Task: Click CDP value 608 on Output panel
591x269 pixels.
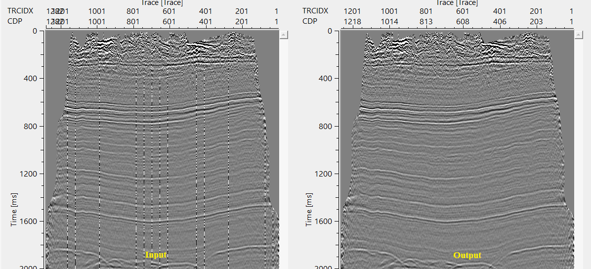Action: pos(463,21)
